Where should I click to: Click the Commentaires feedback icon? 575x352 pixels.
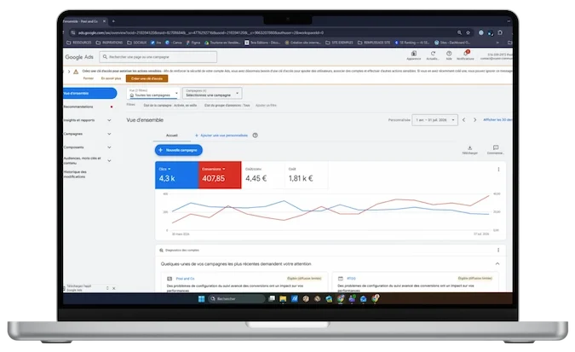pos(496,147)
